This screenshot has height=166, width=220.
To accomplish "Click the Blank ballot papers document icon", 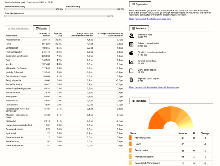I will pyautogui.click(x=132, y=71).
